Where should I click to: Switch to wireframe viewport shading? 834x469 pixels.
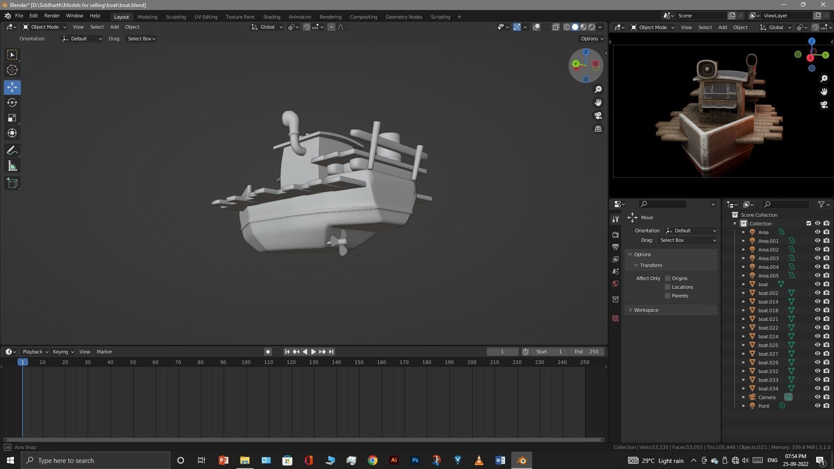point(567,27)
